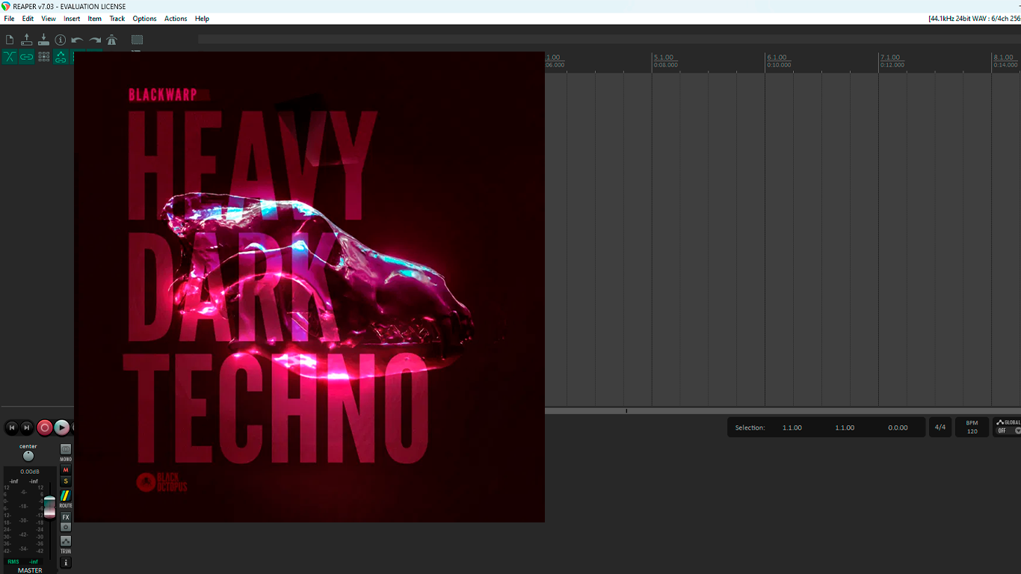Start recording with the red record button
Image resolution: width=1021 pixels, height=574 pixels.
[x=45, y=428]
